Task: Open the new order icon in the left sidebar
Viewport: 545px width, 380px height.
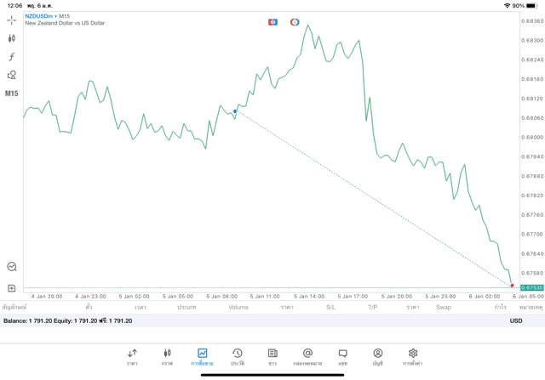Action: [12, 288]
